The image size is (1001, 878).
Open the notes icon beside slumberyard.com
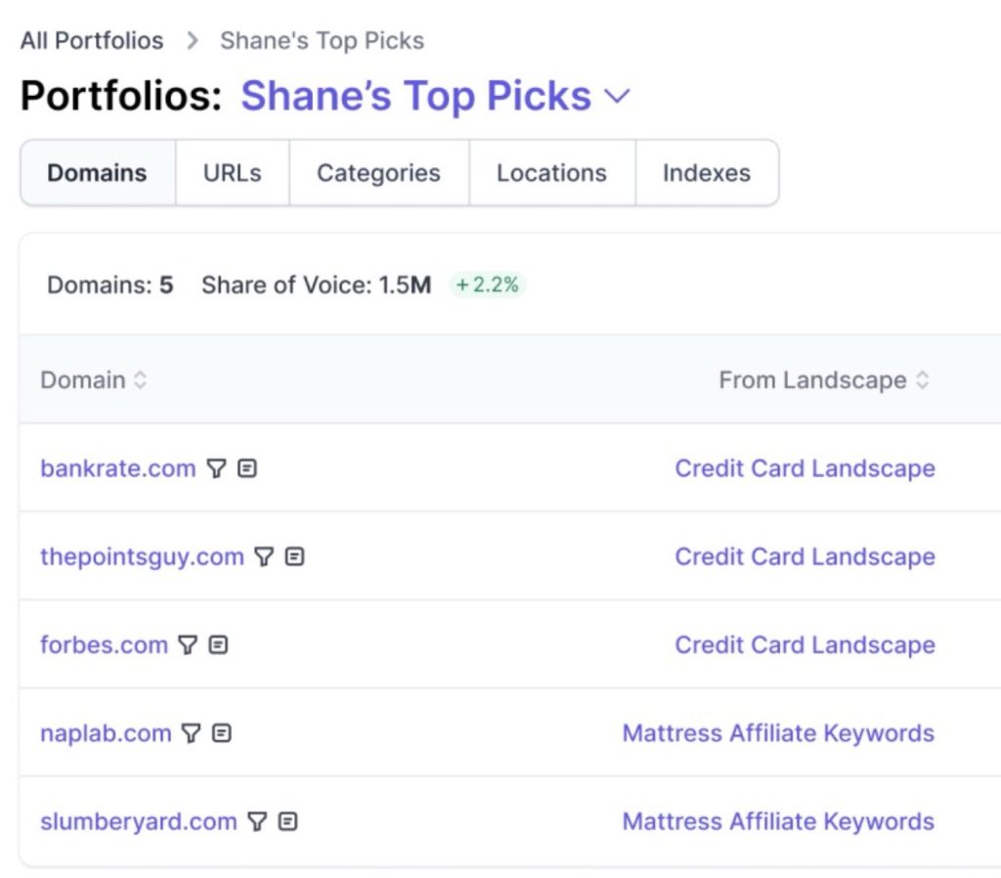pyautogui.click(x=287, y=821)
